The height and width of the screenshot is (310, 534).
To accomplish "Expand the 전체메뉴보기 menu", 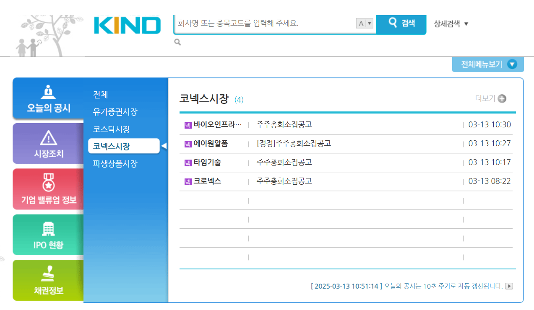I will point(487,64).
